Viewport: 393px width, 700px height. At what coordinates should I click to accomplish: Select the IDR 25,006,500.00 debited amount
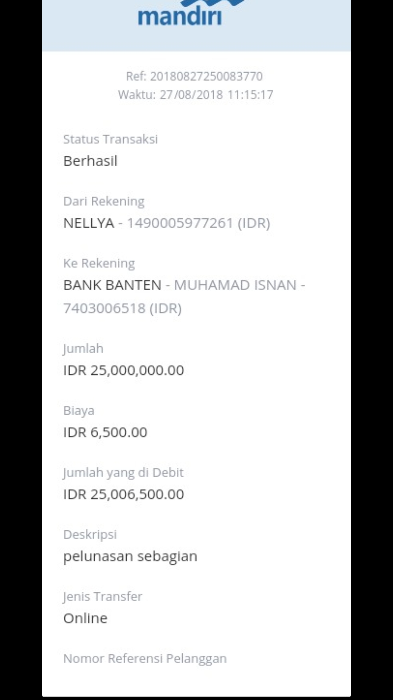tap(123, 494)
